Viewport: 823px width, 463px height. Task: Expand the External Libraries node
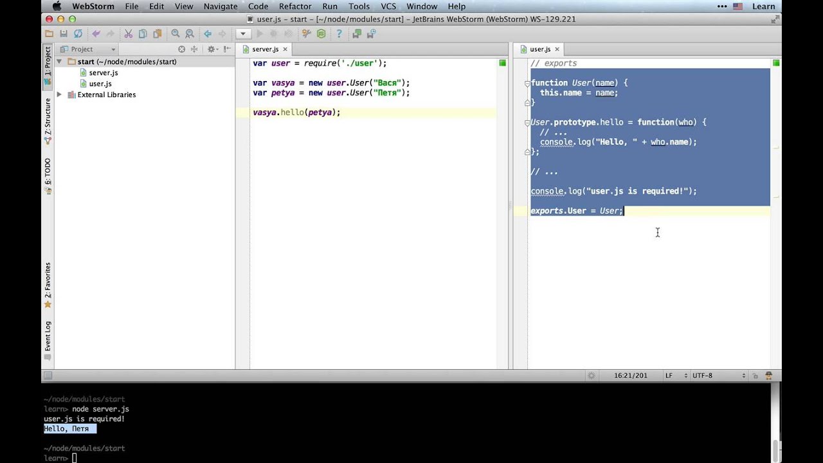(x=60, y=95)
